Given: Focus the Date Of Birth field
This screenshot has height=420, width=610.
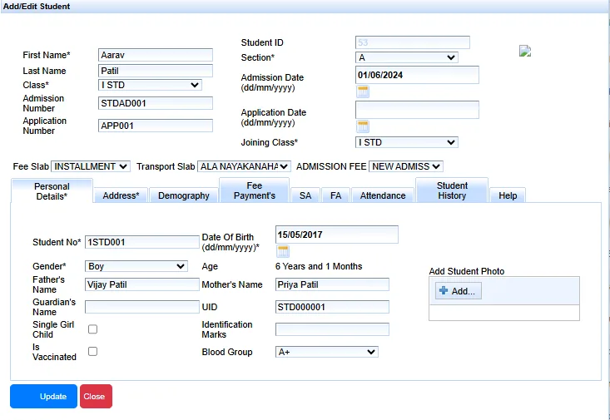Looking at the screenshot, I should tap(337, 235).
